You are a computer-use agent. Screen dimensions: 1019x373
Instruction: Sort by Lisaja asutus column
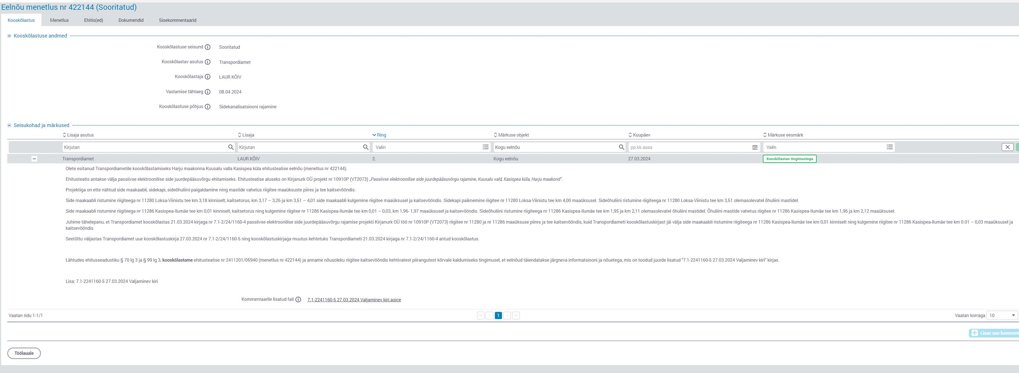[78, 135]
